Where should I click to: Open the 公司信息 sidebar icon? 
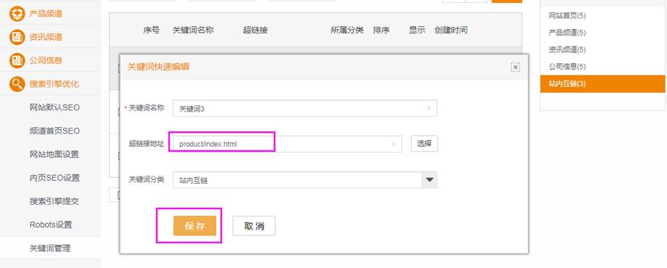(17, 60)
